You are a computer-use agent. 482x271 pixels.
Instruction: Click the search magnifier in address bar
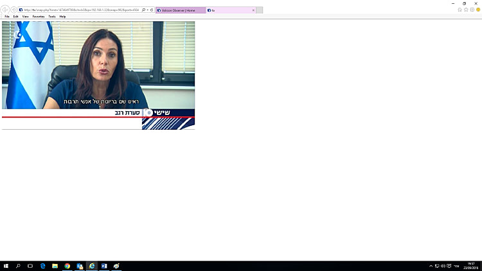[x=143, y=10]
